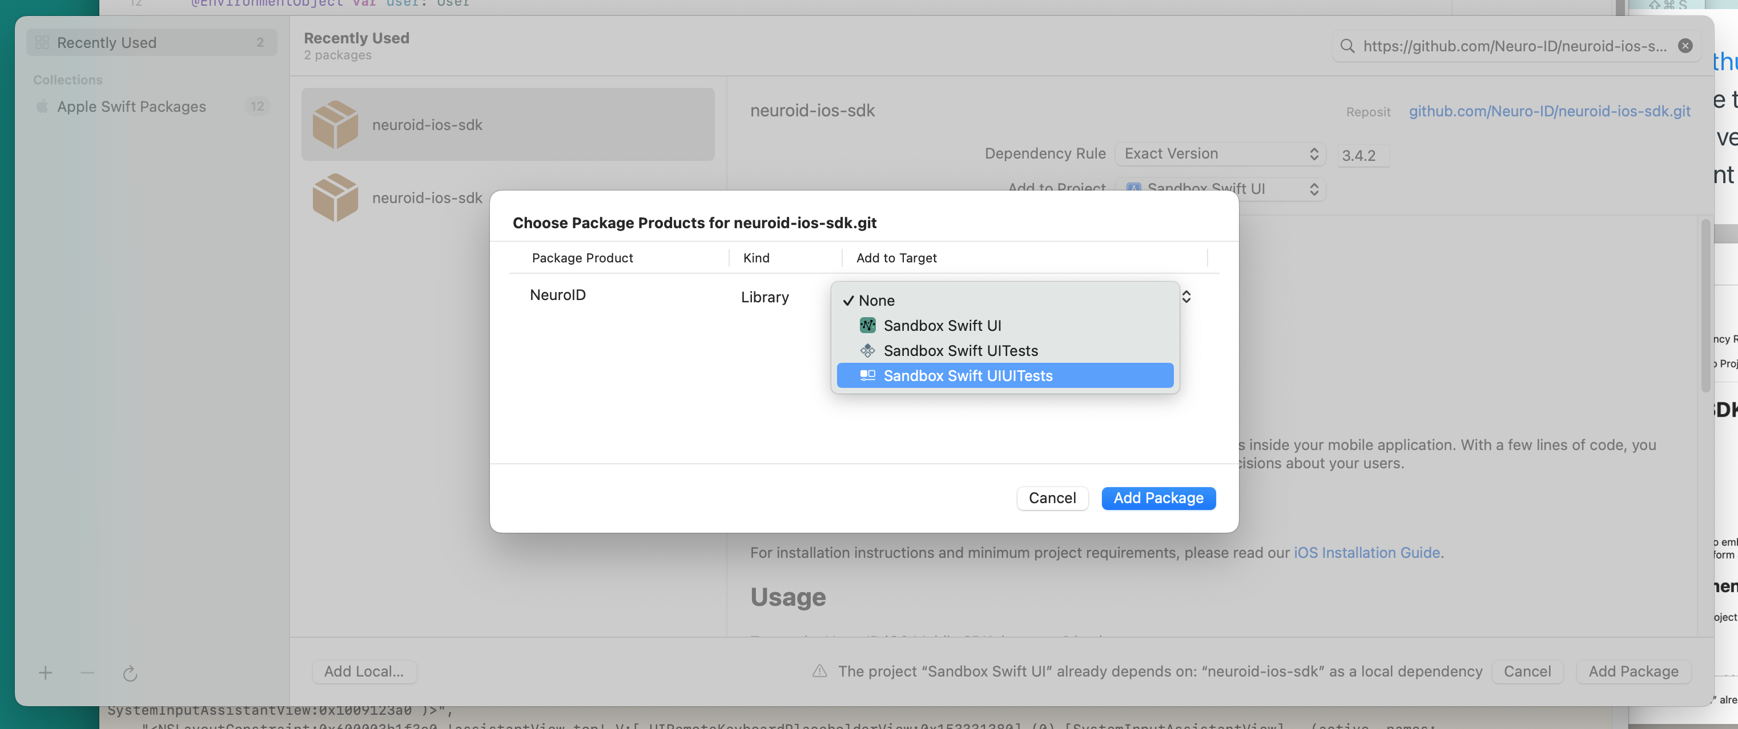The image size is (1738, 729).
Task: Select Apple Swift Packages collection
Action: (x=151, y=107)
